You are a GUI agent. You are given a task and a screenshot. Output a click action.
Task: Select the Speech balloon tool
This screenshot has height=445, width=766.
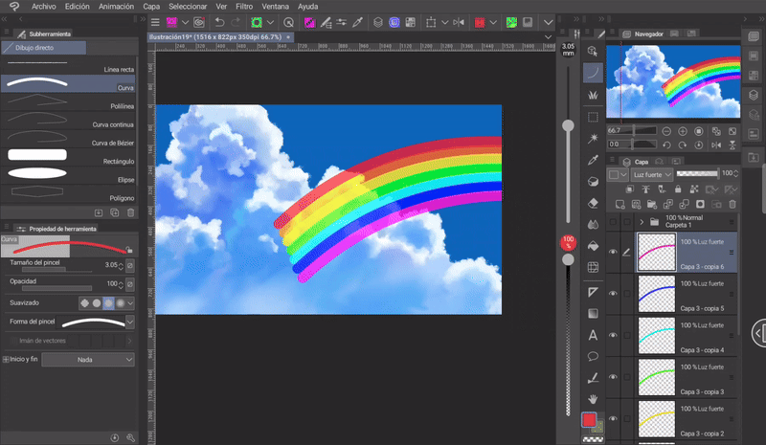click(593, 355)
